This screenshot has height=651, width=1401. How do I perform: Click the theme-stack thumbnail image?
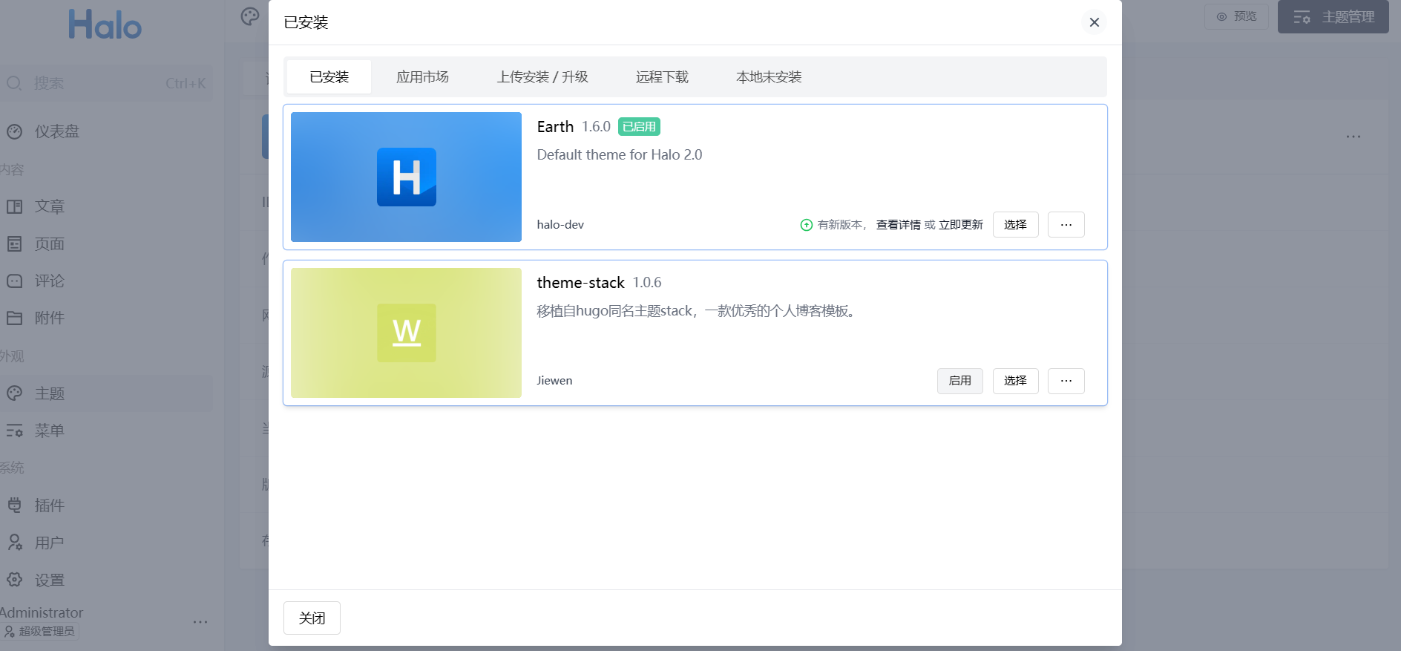(406, 333)
